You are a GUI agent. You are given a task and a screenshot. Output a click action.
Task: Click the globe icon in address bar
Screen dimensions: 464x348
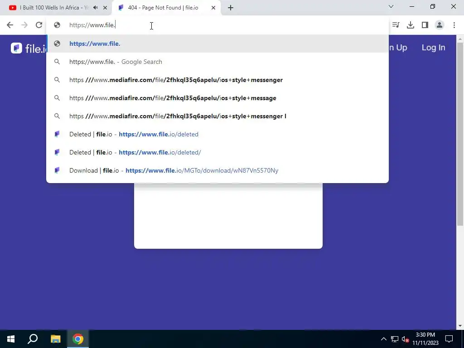pos(57,25)
